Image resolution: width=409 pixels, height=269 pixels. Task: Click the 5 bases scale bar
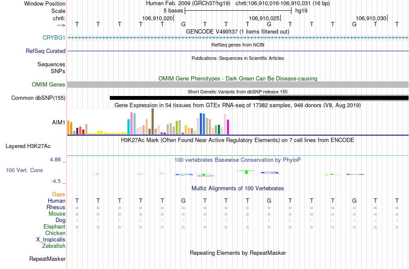point(238,11)
